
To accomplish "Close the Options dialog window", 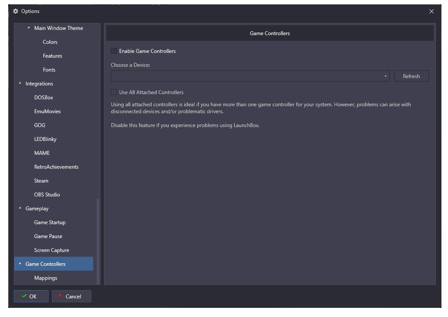I will [431, 11].
